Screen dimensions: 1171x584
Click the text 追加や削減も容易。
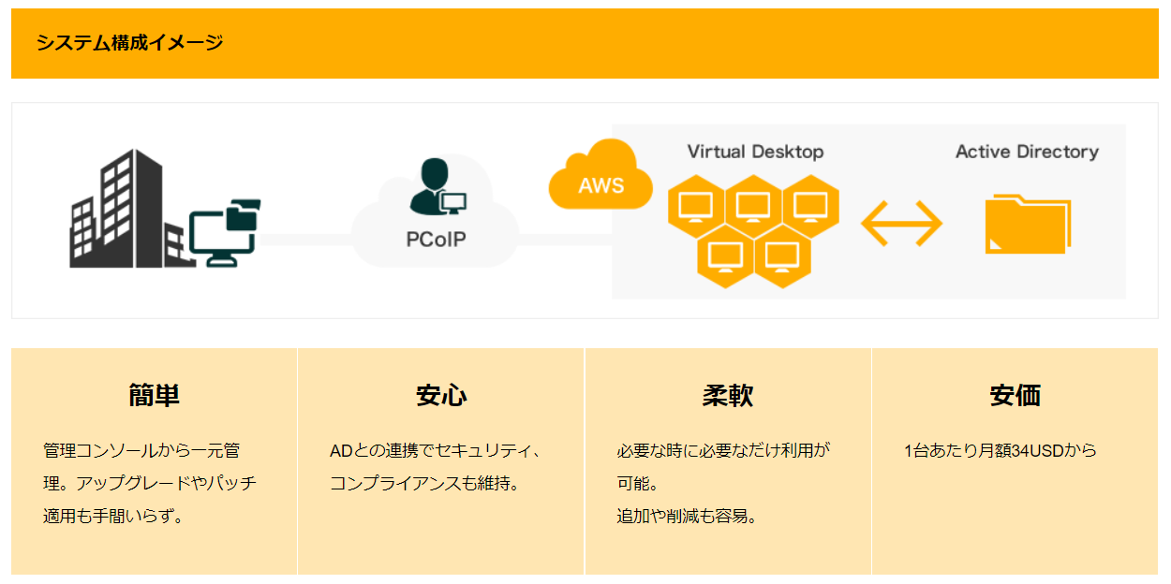(x=688, y=516)
